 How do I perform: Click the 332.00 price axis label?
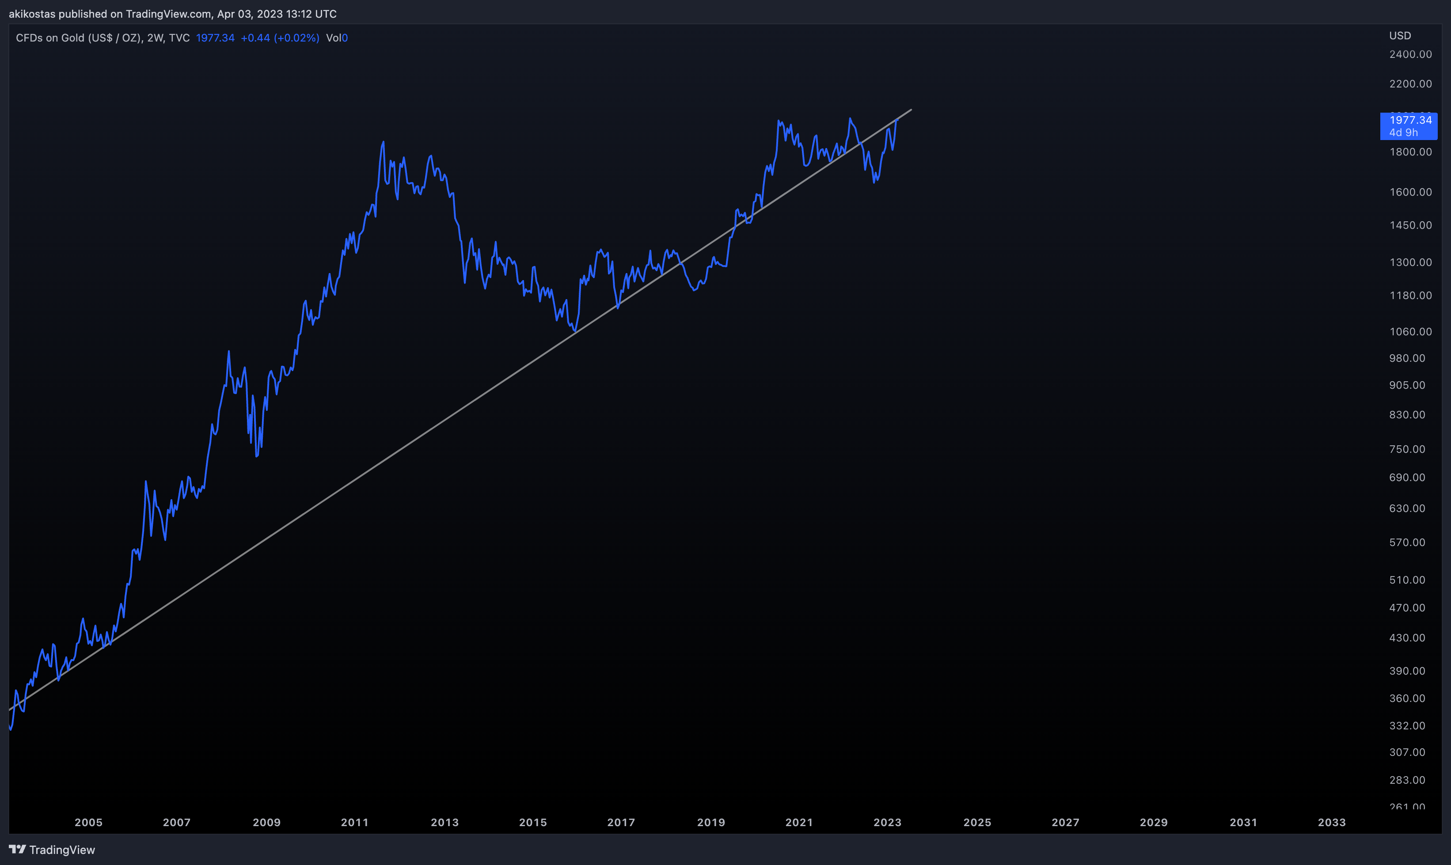click(x=1407, y=726)
